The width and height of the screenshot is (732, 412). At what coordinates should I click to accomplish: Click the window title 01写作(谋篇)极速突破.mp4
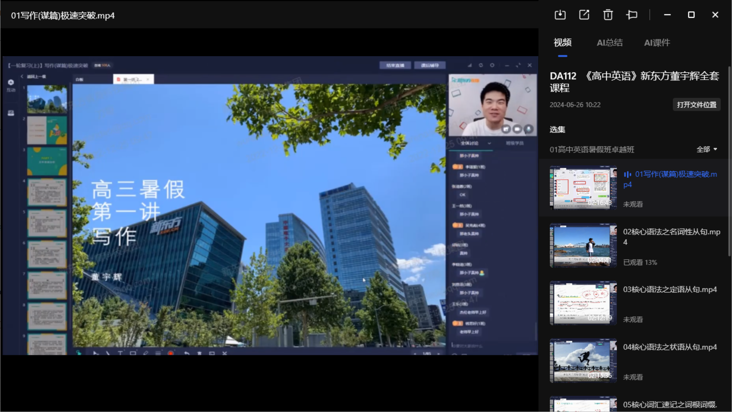tap(63, 16)
